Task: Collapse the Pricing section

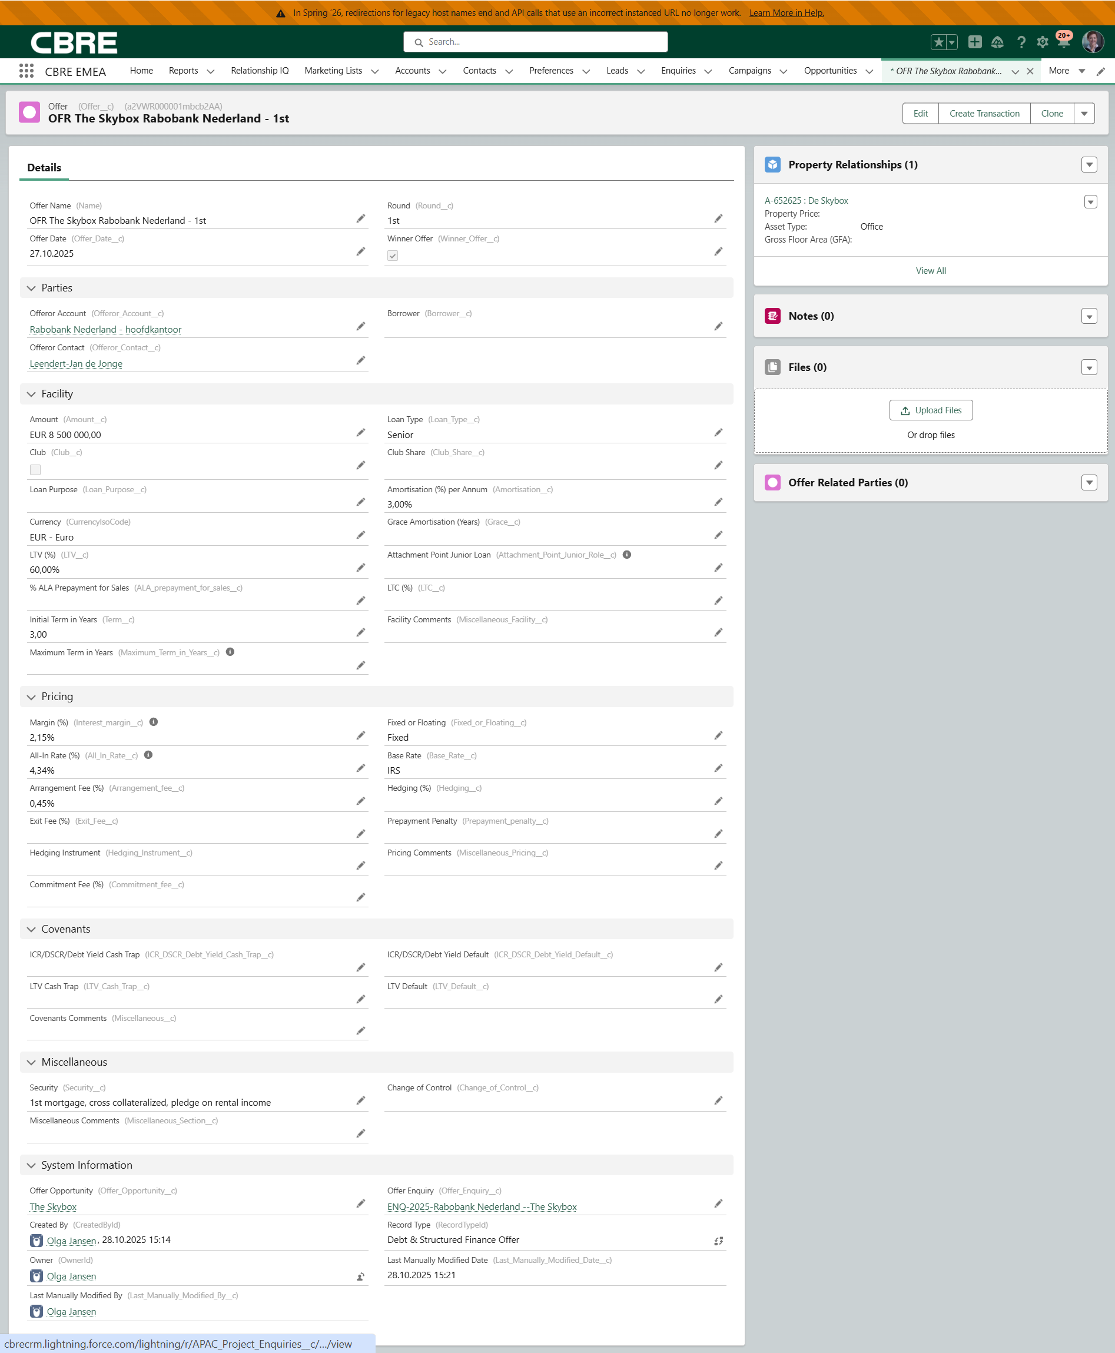Action: [x=31, y=697]
